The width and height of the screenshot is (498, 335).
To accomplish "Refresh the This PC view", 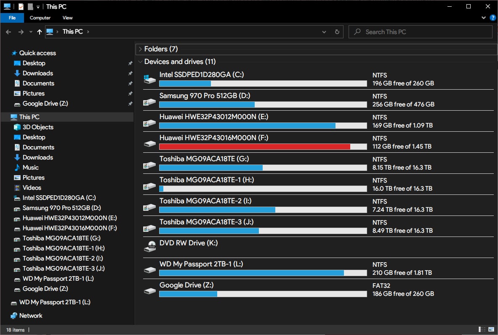I will click(337, 32).
